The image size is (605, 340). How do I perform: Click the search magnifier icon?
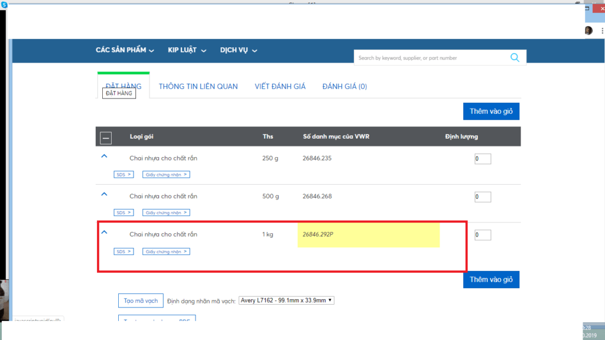coord(515,57)
